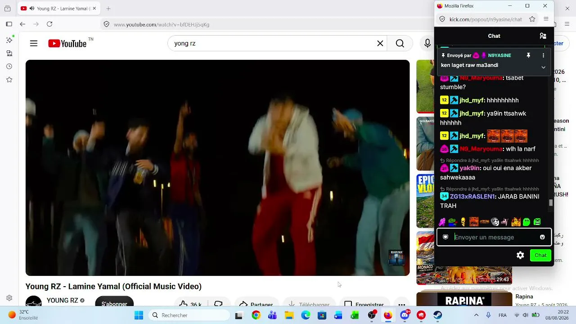576x324 pixels.
Task: Open pinned message options three-dot menu
Action: coord(543,55)
